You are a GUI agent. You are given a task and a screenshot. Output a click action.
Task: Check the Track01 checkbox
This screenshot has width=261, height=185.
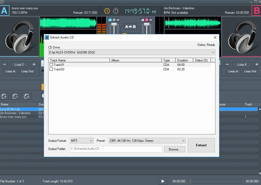pos(51,65)
